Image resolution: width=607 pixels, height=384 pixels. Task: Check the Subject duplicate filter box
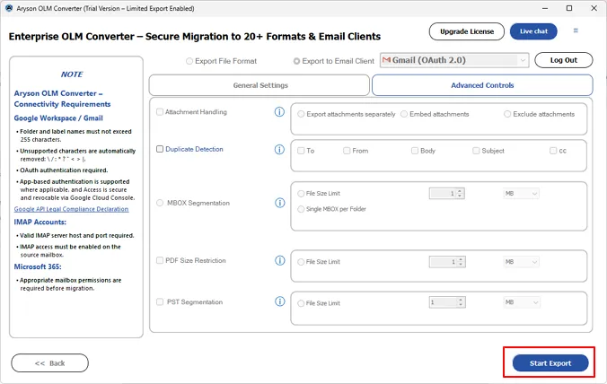(x=475, y=151)
